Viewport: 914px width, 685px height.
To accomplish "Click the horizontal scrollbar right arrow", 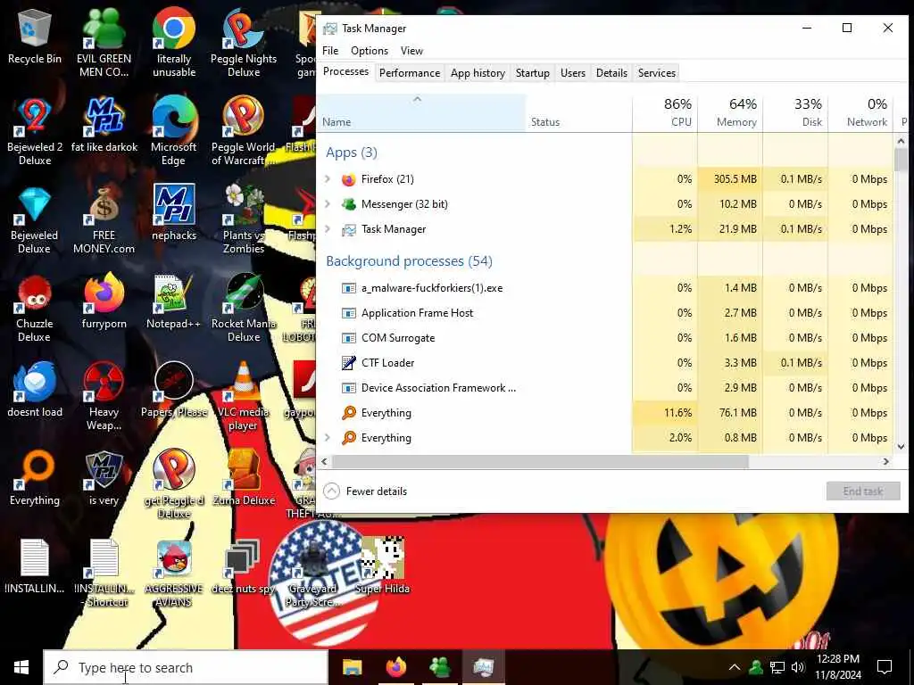I will click(x=886, y=461).
